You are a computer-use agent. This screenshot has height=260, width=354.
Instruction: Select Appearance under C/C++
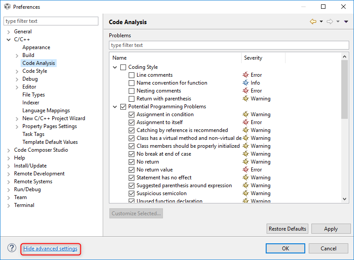[x=36, y=47]
